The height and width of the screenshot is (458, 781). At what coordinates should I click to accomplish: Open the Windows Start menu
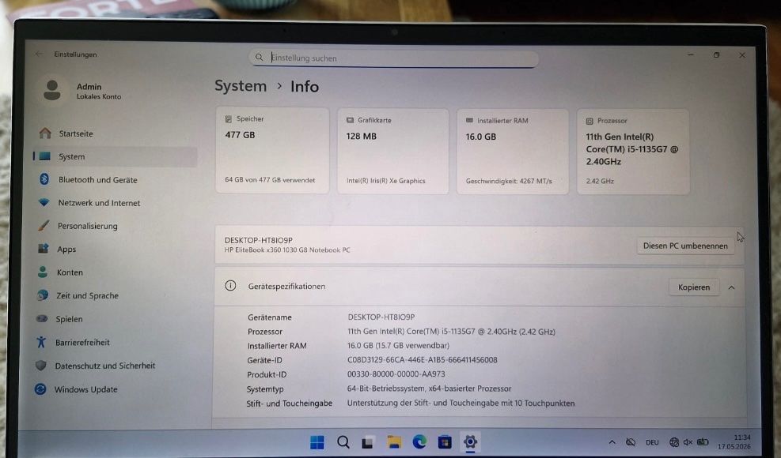click(x=317, y=442)
